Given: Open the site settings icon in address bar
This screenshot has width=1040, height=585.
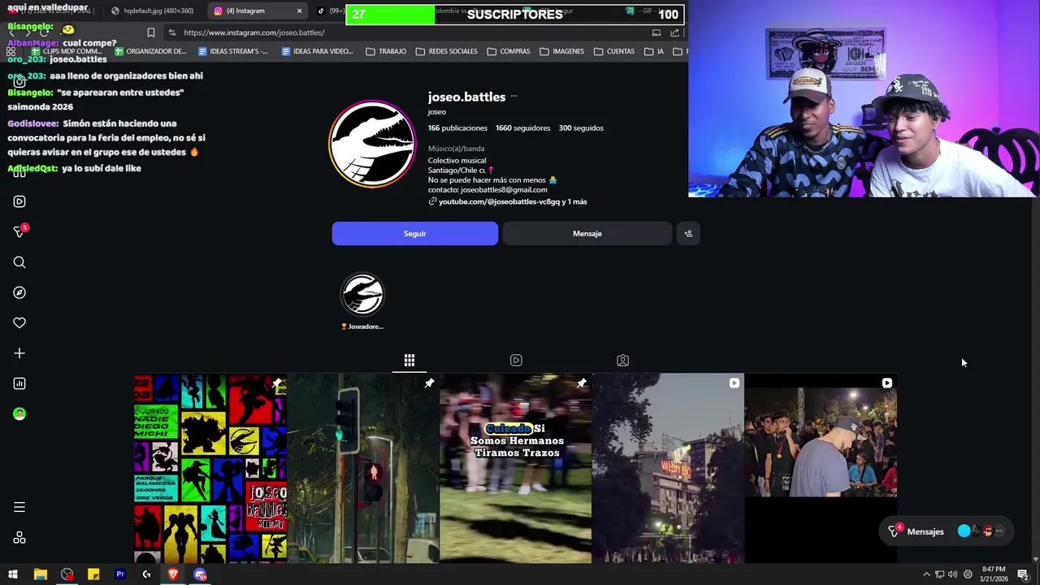Looking at the screenshot, I should [x=171, y=32].
